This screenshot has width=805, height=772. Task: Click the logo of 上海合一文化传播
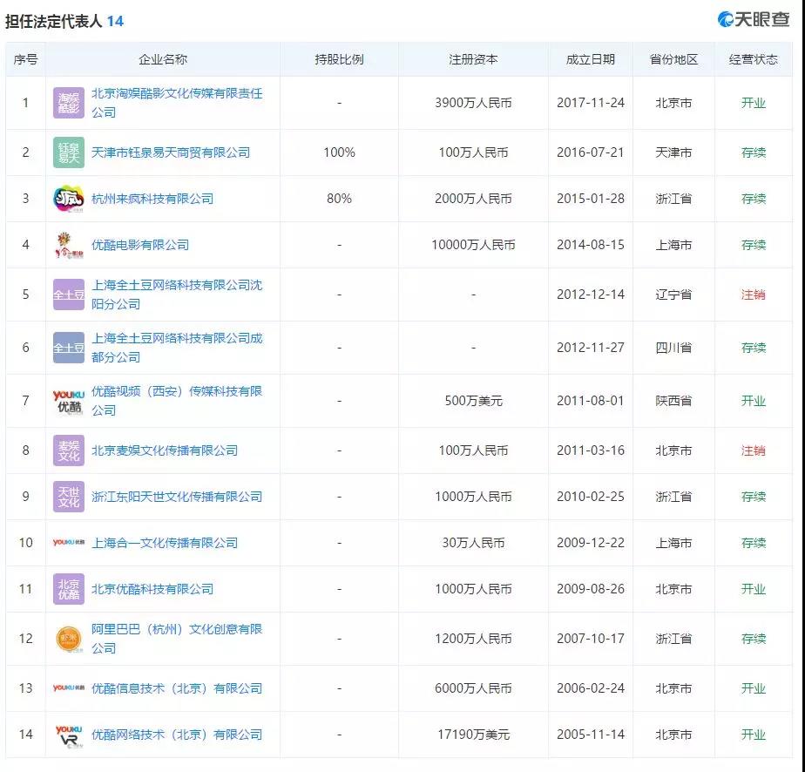click(69, 543)
